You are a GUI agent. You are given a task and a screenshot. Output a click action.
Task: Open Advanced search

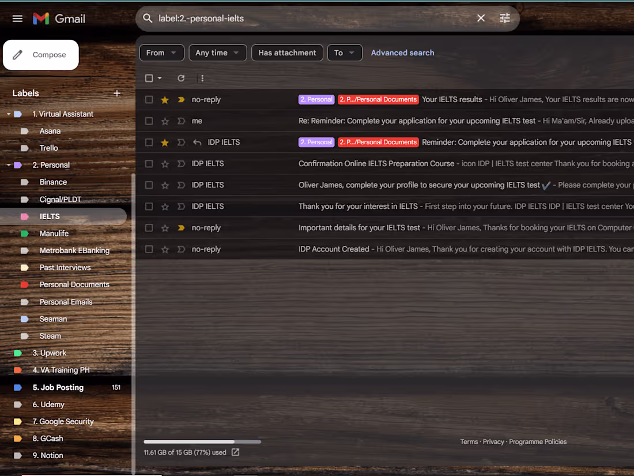point(402,53)
